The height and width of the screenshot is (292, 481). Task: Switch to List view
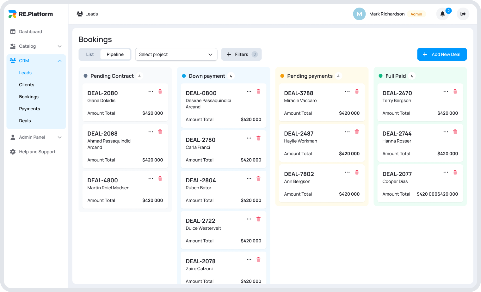(x=90, y=54)
